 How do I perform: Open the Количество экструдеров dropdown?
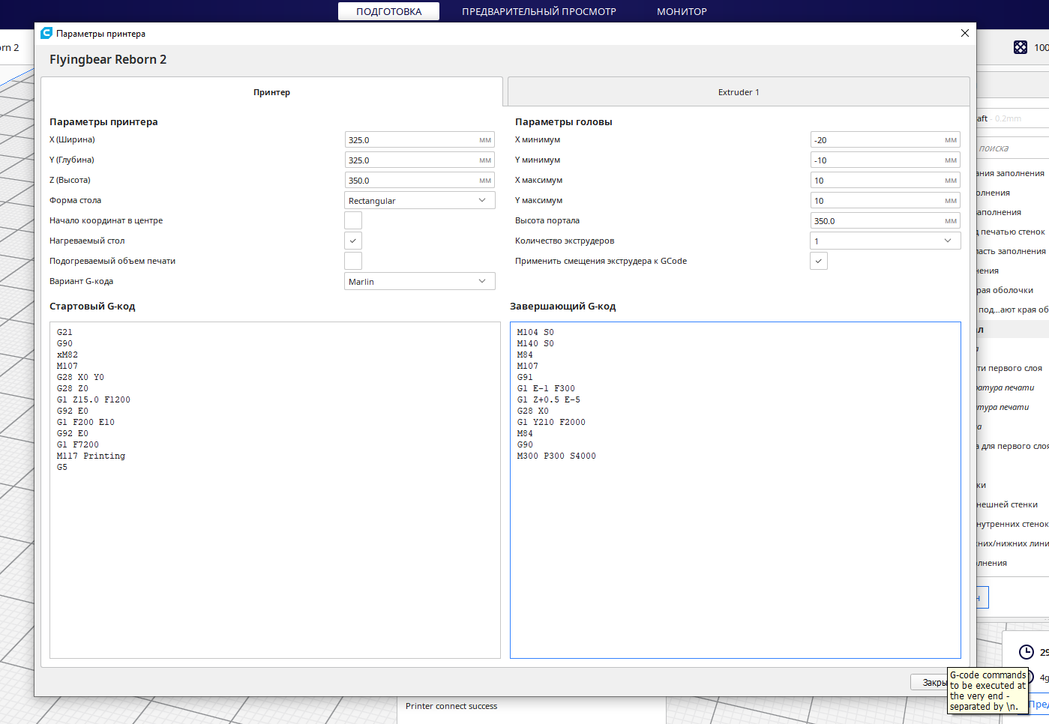click(885, 241)
